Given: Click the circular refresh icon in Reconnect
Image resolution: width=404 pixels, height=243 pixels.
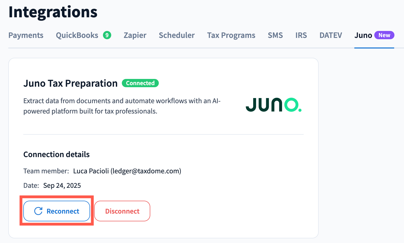Looking at the screenshot, I should tap(38, 211).
